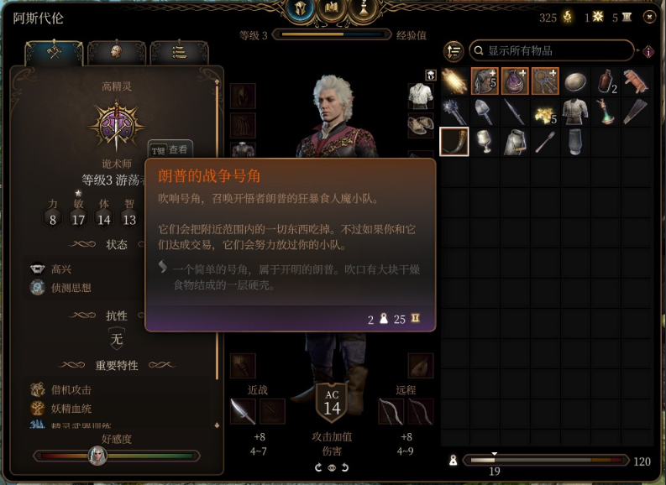
Task: Toggle the helmet visibility icon
Action: 431,76
